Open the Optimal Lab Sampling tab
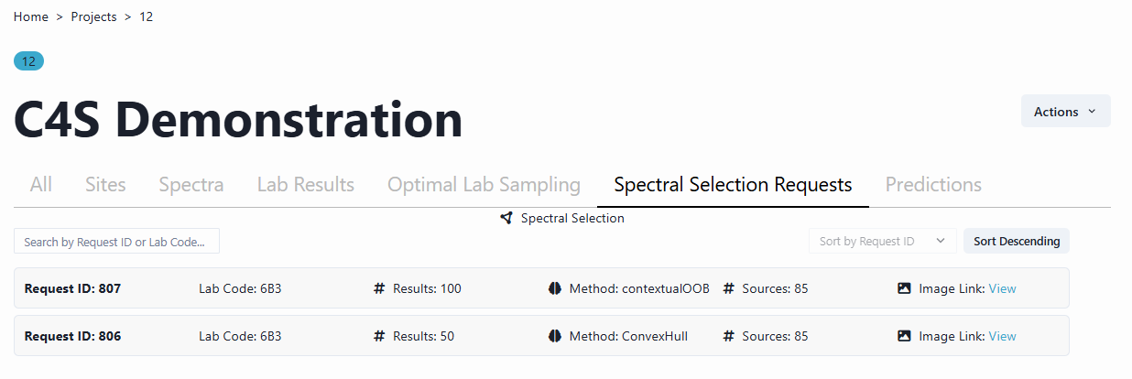The width and height of the screenshot is (1132, 379). (x=484, y=185)
